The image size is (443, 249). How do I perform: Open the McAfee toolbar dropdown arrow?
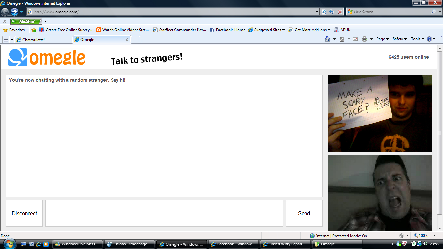(x=45, y=21)
